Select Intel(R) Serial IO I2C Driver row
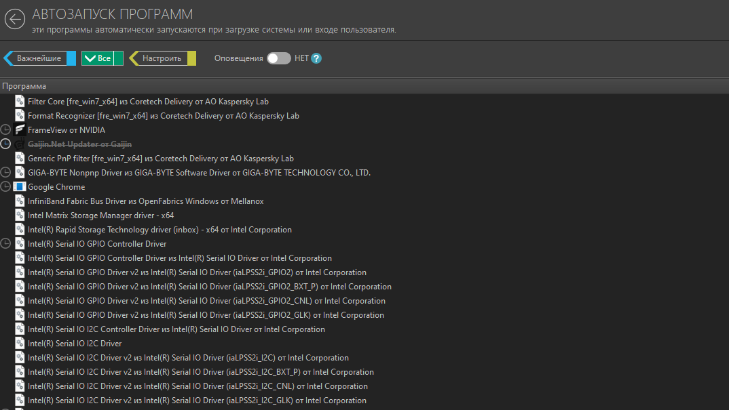This screenshot has width=729, height=410. point(75,344)
